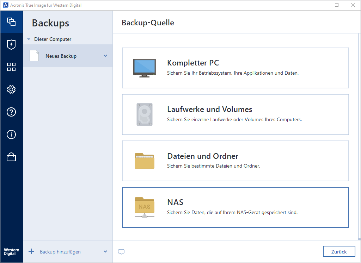Open the Backup hinzufügen dropdown arrow

[x=105, y=251]
